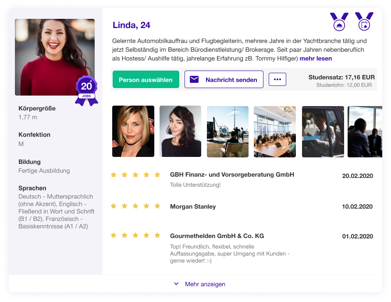Image resolution: width=391 pixels, height=302 pixels.
Task: Open conference room meeting thumbnail
Action: point(275,131)
